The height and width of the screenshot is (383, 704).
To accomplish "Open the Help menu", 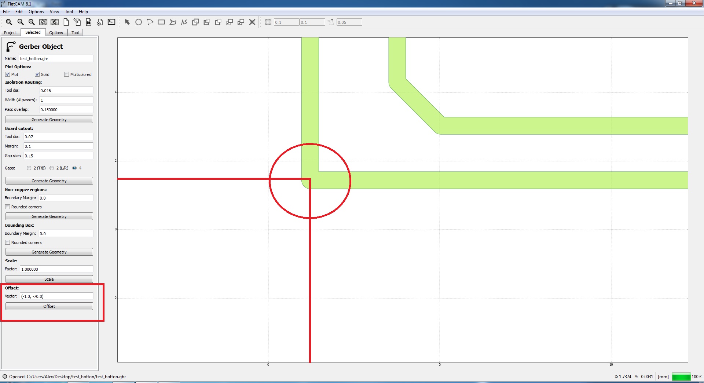I will click(83, 12).
